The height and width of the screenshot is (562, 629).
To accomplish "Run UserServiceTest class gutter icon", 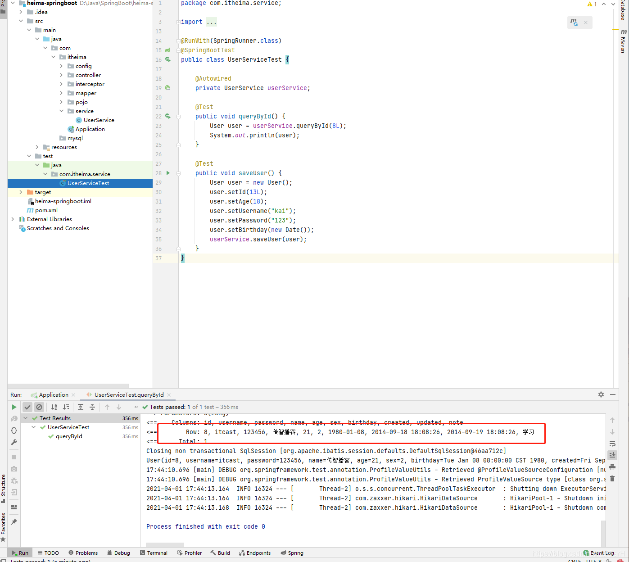I will [x=168, y=59].
